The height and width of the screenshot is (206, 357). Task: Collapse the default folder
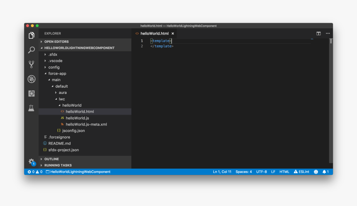click(x=52, y=86)
